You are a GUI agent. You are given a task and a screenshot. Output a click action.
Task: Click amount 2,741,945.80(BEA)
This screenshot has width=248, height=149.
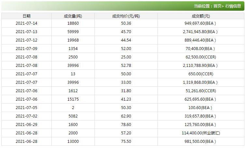coord(200,32)
